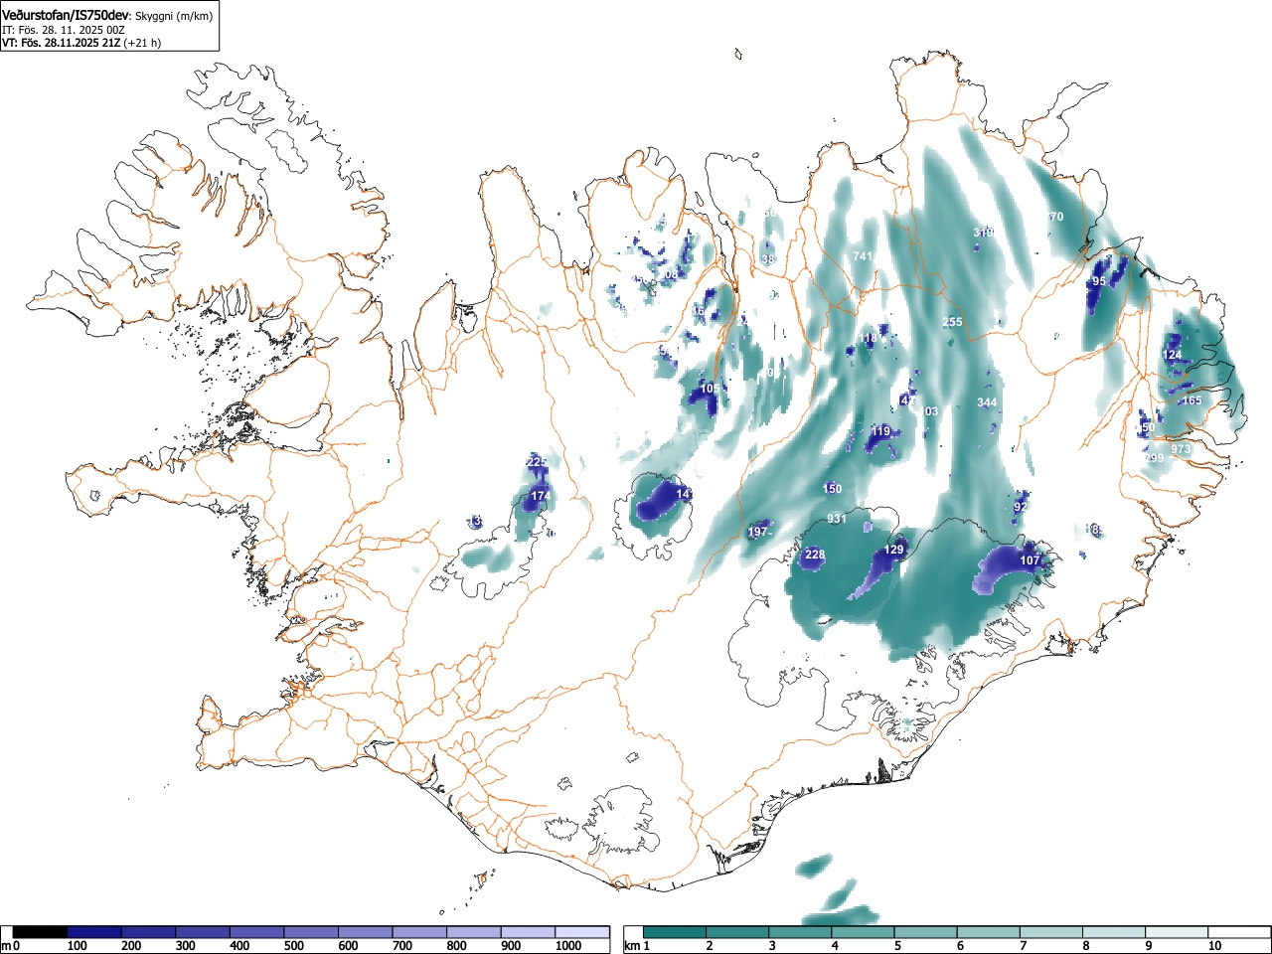
Task: Click the 1–2 km dark teal swatch
Action: (676, 932)
